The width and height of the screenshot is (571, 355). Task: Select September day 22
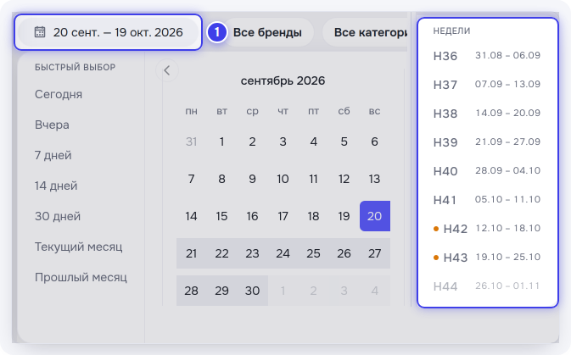pos(221,253)
